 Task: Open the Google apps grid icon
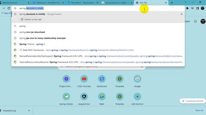click(x=195, y=21)
